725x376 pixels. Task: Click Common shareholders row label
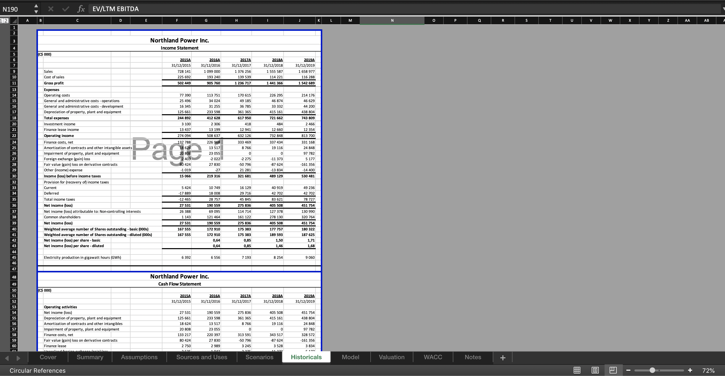click(x=62, y=217)
